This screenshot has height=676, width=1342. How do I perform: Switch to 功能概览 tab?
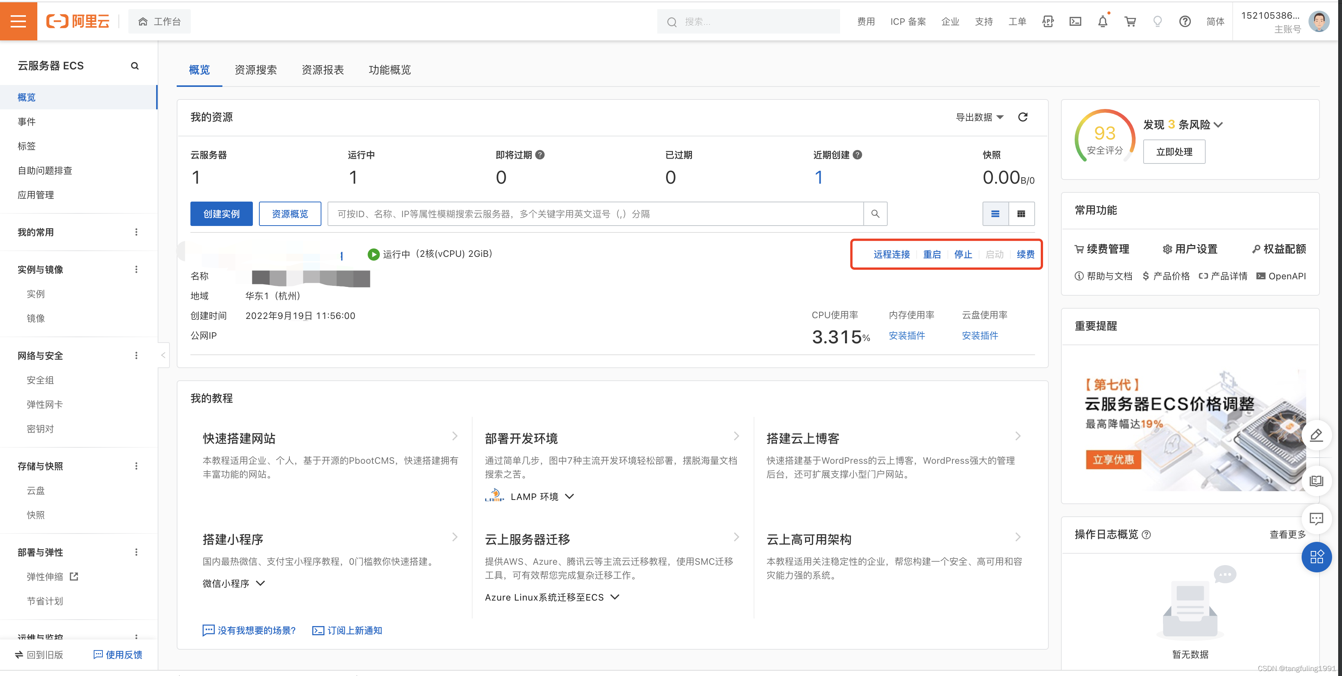point(390,70)
